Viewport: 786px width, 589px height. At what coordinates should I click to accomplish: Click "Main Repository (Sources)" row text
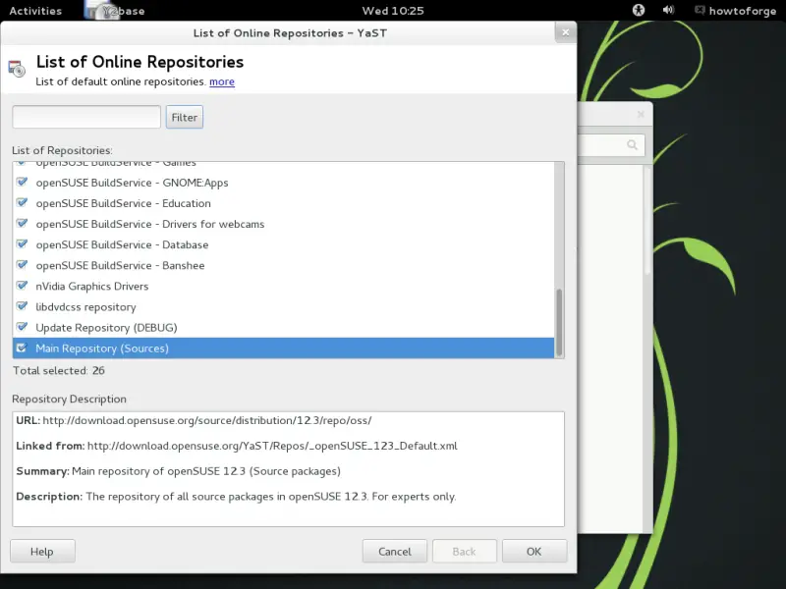pyautogui.click(x=102, y=348)
